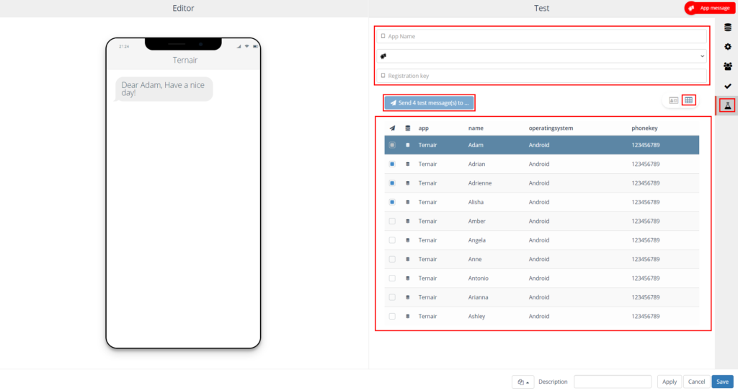The image size is (738, 391).
Task: Click the Ternair title in phone preview
Action: [185, 61]
